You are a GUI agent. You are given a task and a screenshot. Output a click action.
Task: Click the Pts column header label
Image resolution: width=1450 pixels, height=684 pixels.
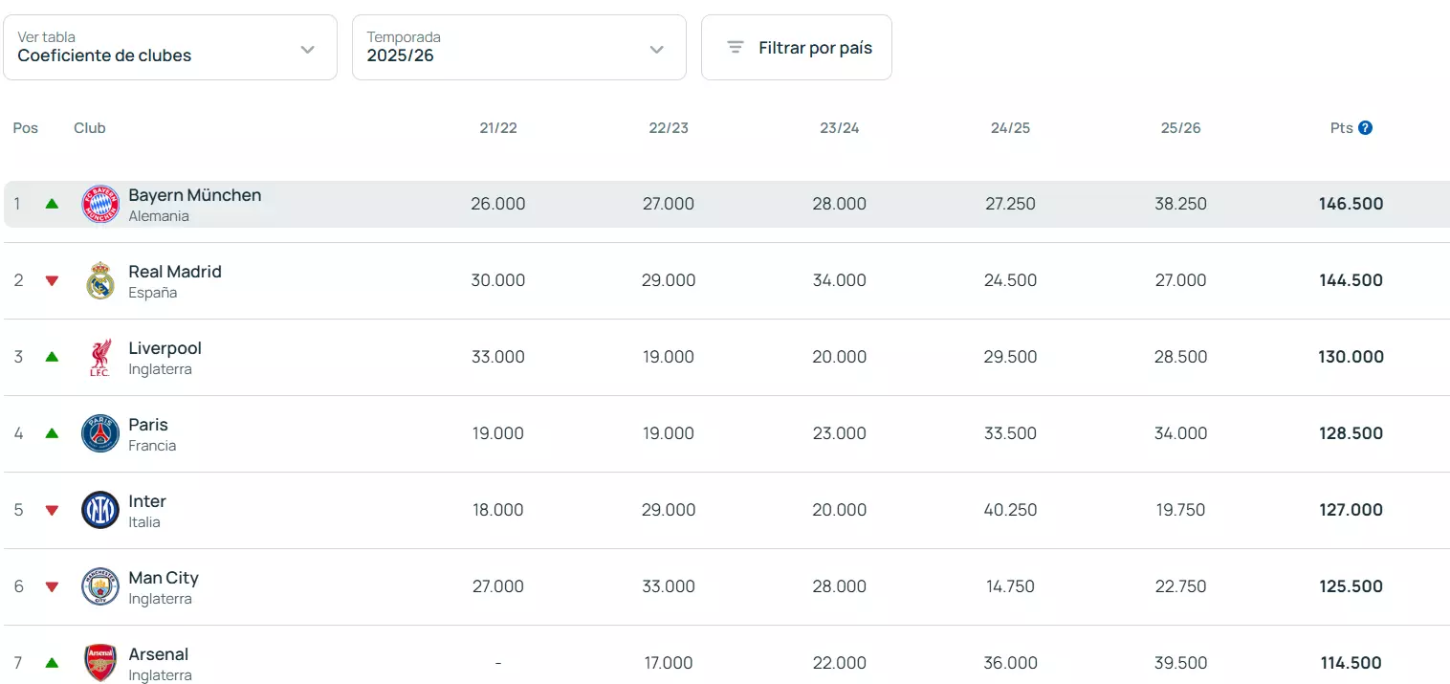point(1342,128)
